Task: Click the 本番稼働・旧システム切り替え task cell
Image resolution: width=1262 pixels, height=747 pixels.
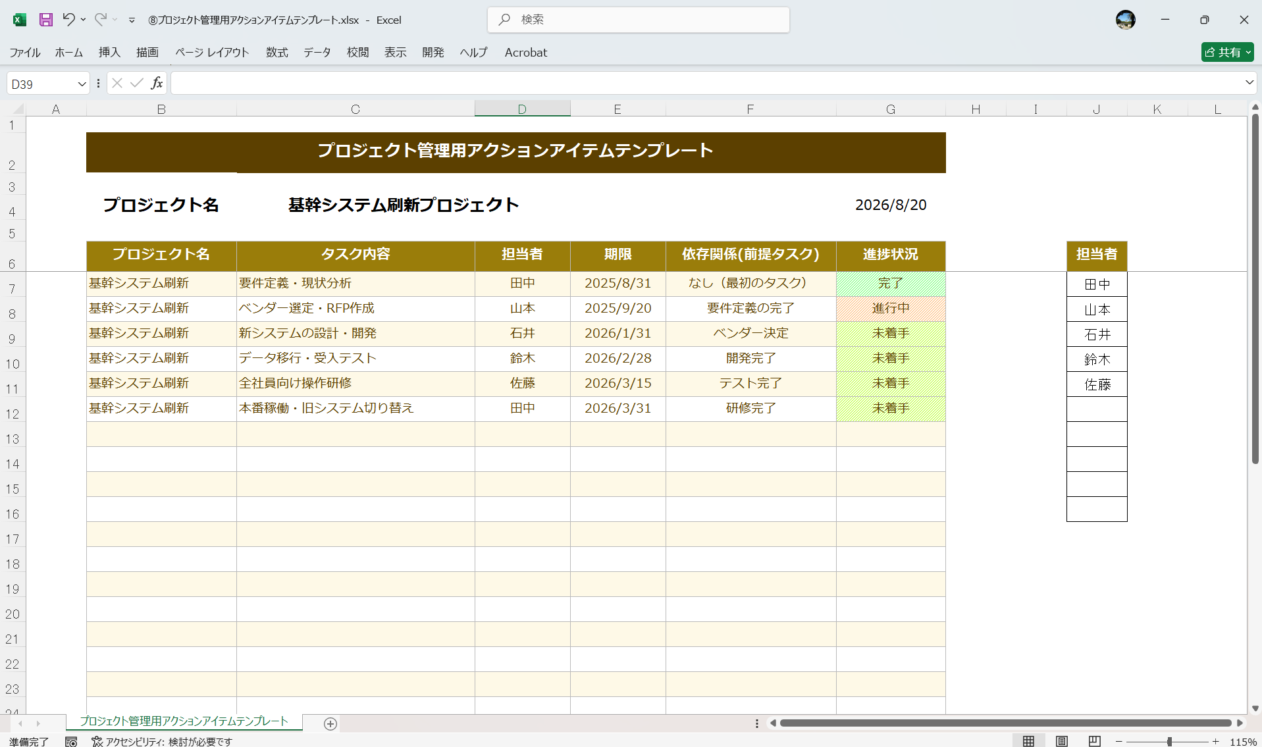Action: 355,409
